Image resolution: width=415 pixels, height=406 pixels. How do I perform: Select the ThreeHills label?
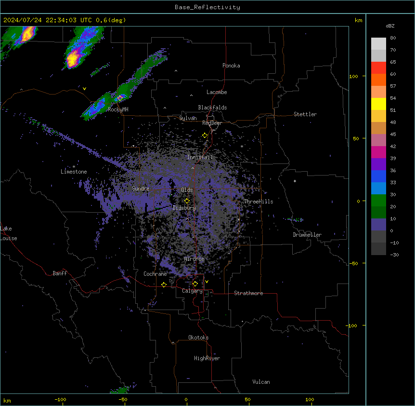259,202
